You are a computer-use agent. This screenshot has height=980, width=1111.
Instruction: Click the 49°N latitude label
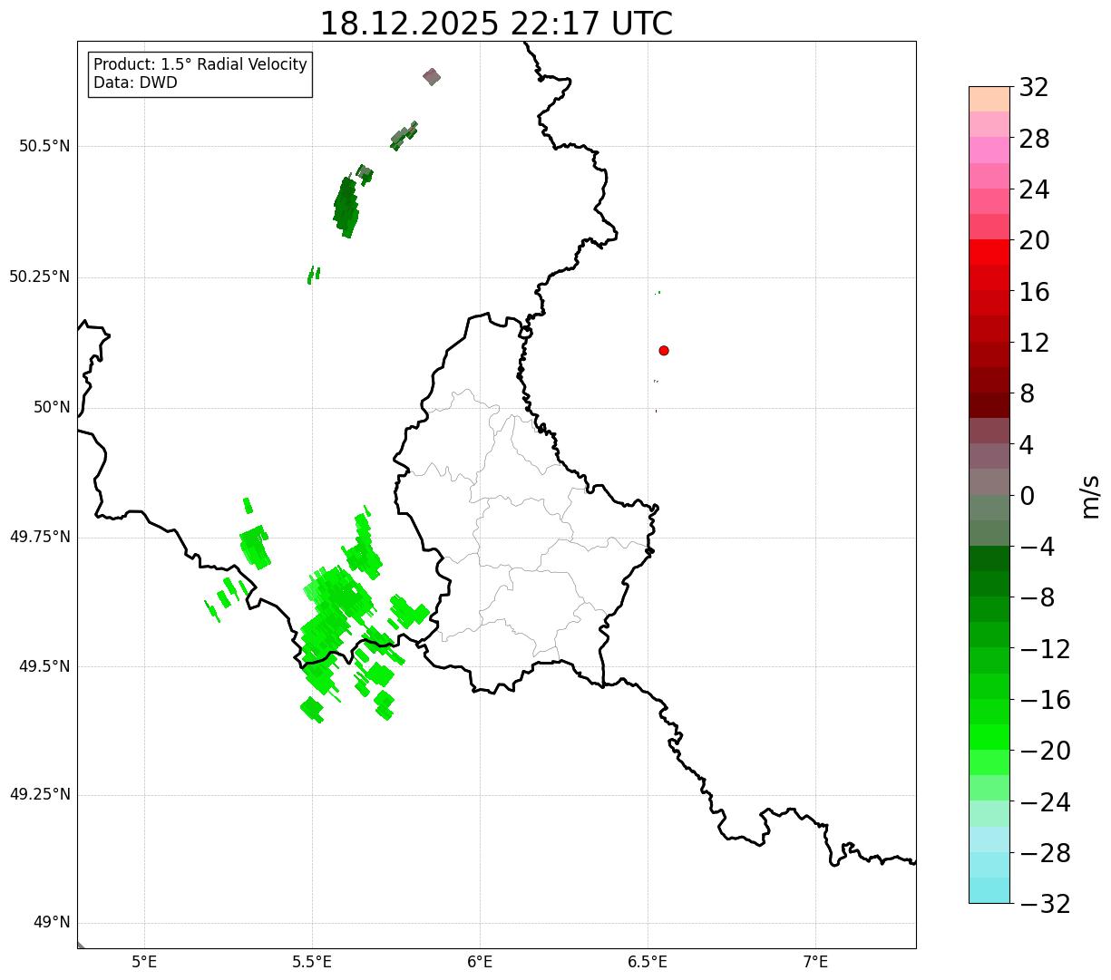[x=52, y=922]
